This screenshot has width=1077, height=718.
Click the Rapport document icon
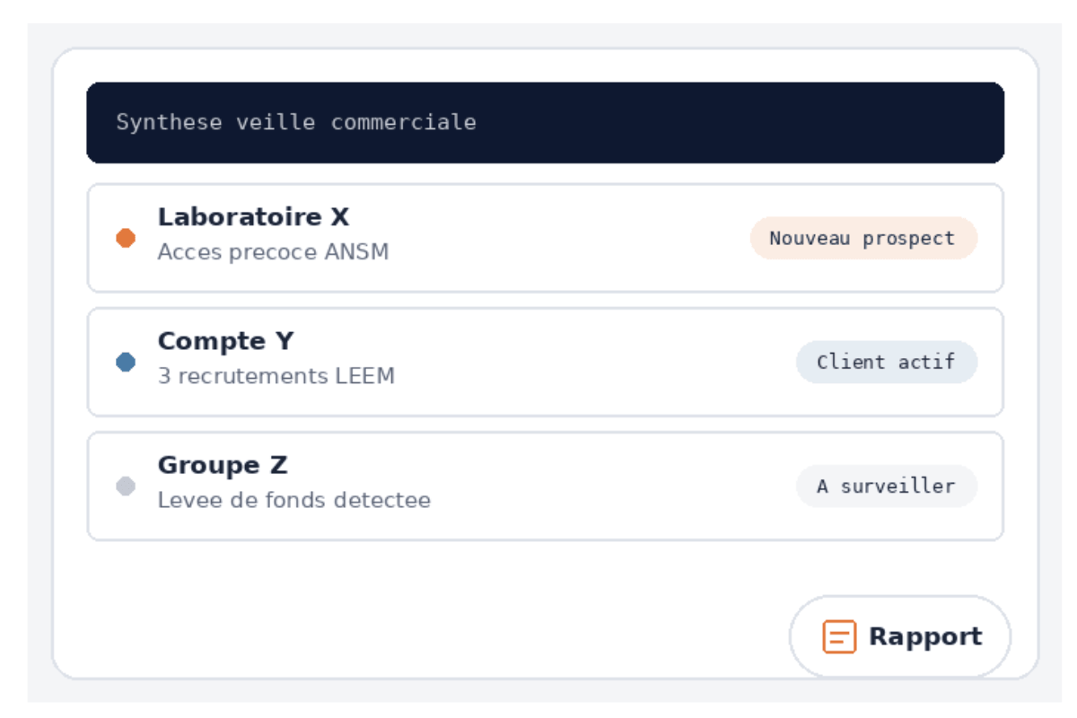[839, 636]
